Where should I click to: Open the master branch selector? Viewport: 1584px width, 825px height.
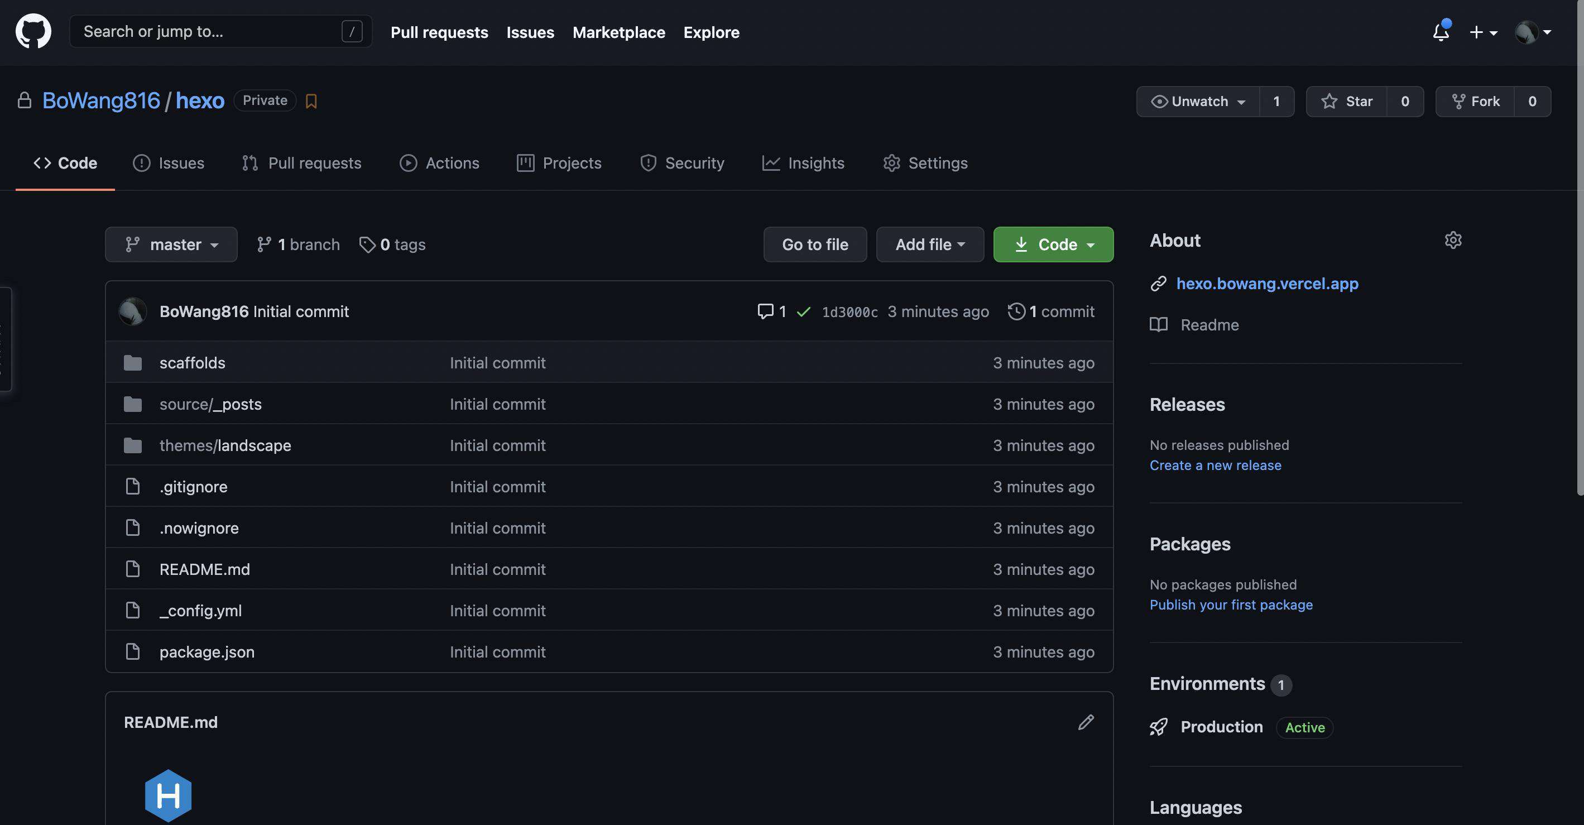171,244
